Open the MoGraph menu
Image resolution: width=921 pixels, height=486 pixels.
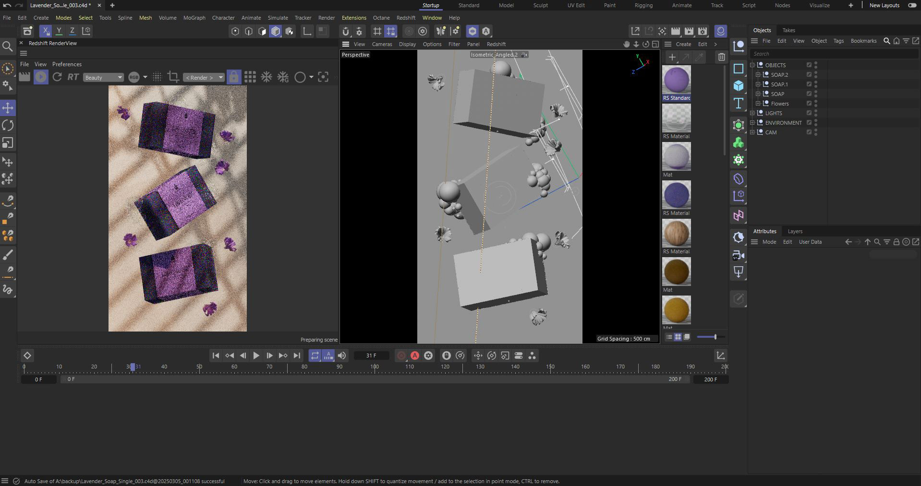[194, 18]
